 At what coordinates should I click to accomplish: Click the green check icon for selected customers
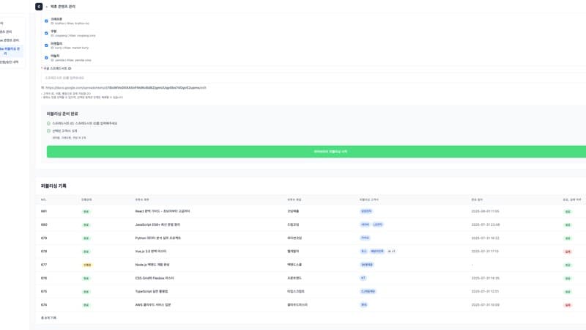pos(49,131)
